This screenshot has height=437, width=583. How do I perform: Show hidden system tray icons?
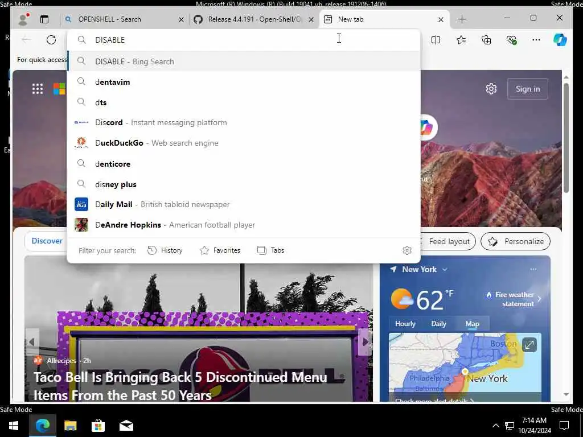496,426
